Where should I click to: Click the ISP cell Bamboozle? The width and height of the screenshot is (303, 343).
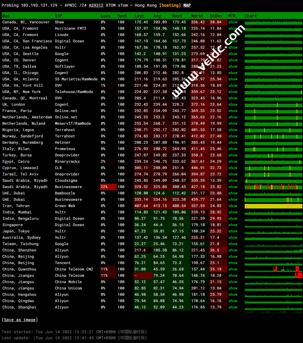pyautogui.click(x=65, y=193)
